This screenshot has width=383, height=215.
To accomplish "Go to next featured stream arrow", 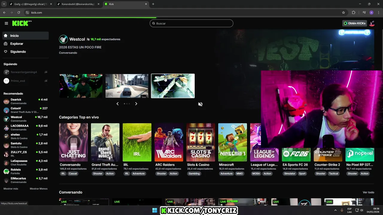I will click(136, 104).
